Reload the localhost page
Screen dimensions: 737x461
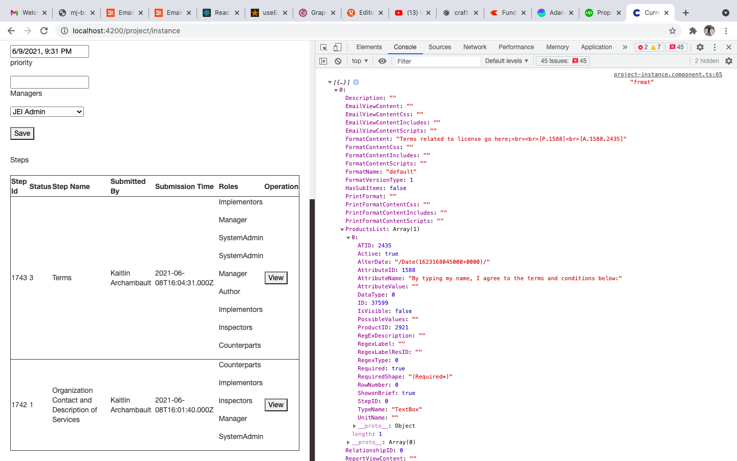pos(44,31)
